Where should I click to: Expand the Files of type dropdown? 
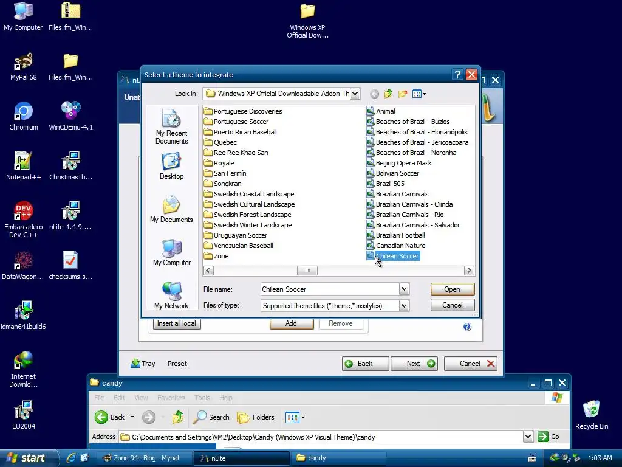click(404, 305)
